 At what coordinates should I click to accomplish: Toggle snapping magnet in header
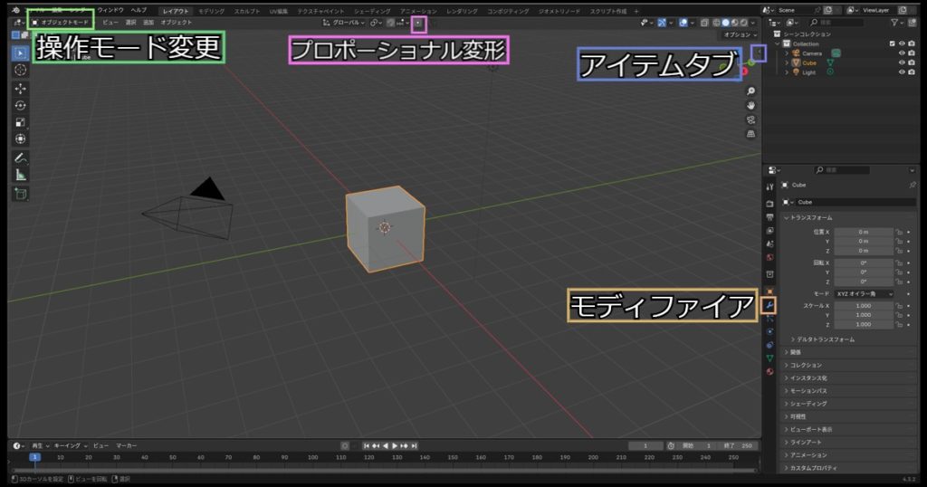point(391,23)
